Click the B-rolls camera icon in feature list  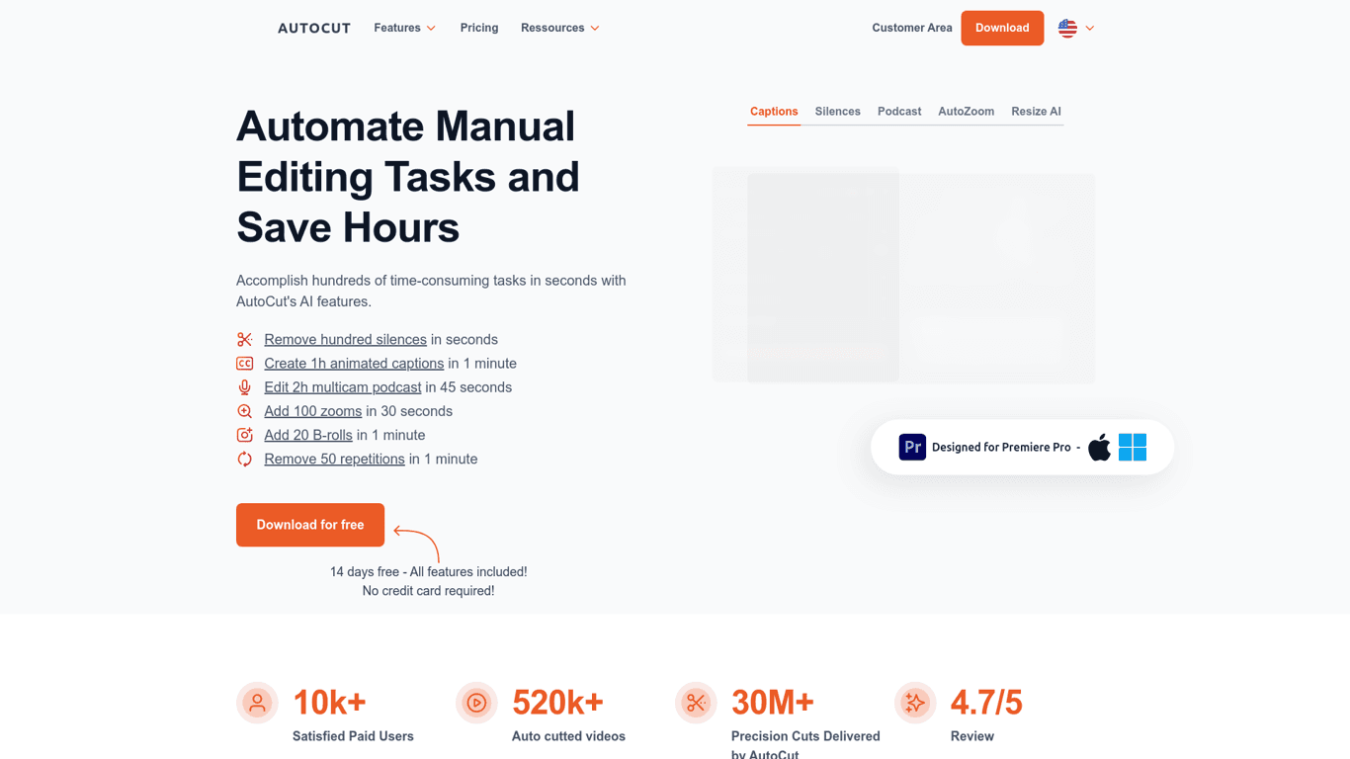[244, 435]
